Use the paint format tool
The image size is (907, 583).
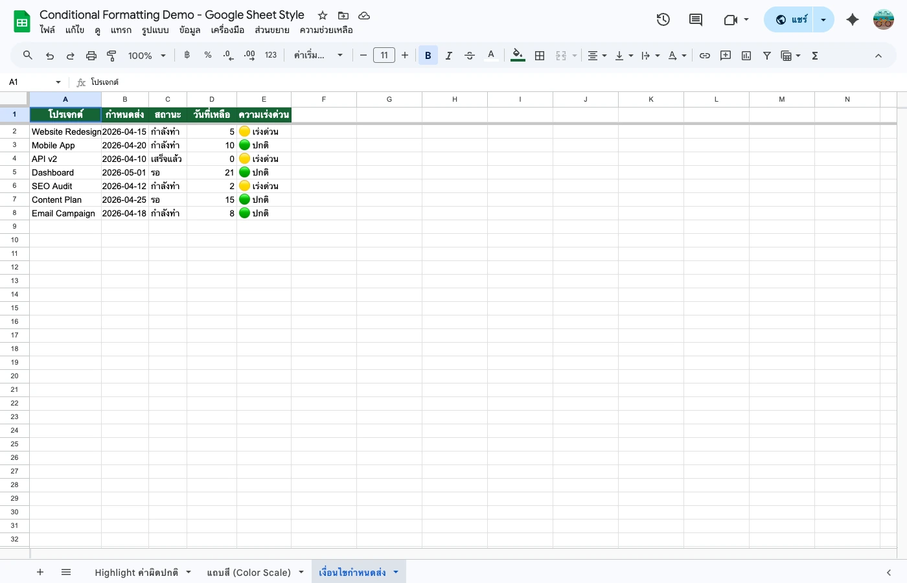click(x=111, y=55)
